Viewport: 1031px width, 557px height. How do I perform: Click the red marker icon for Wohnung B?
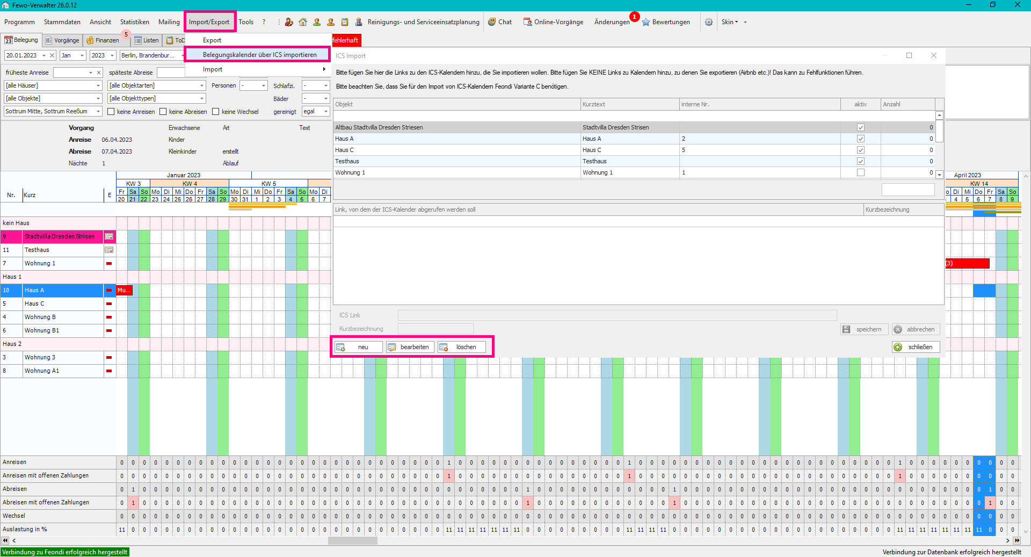[x=109, y=317]
